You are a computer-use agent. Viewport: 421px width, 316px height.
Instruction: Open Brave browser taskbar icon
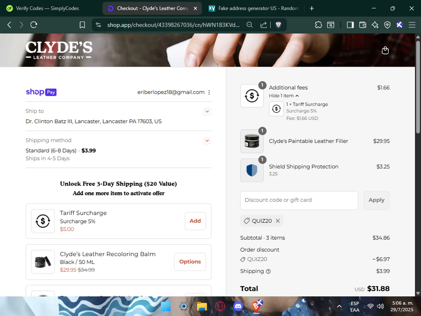257,306
